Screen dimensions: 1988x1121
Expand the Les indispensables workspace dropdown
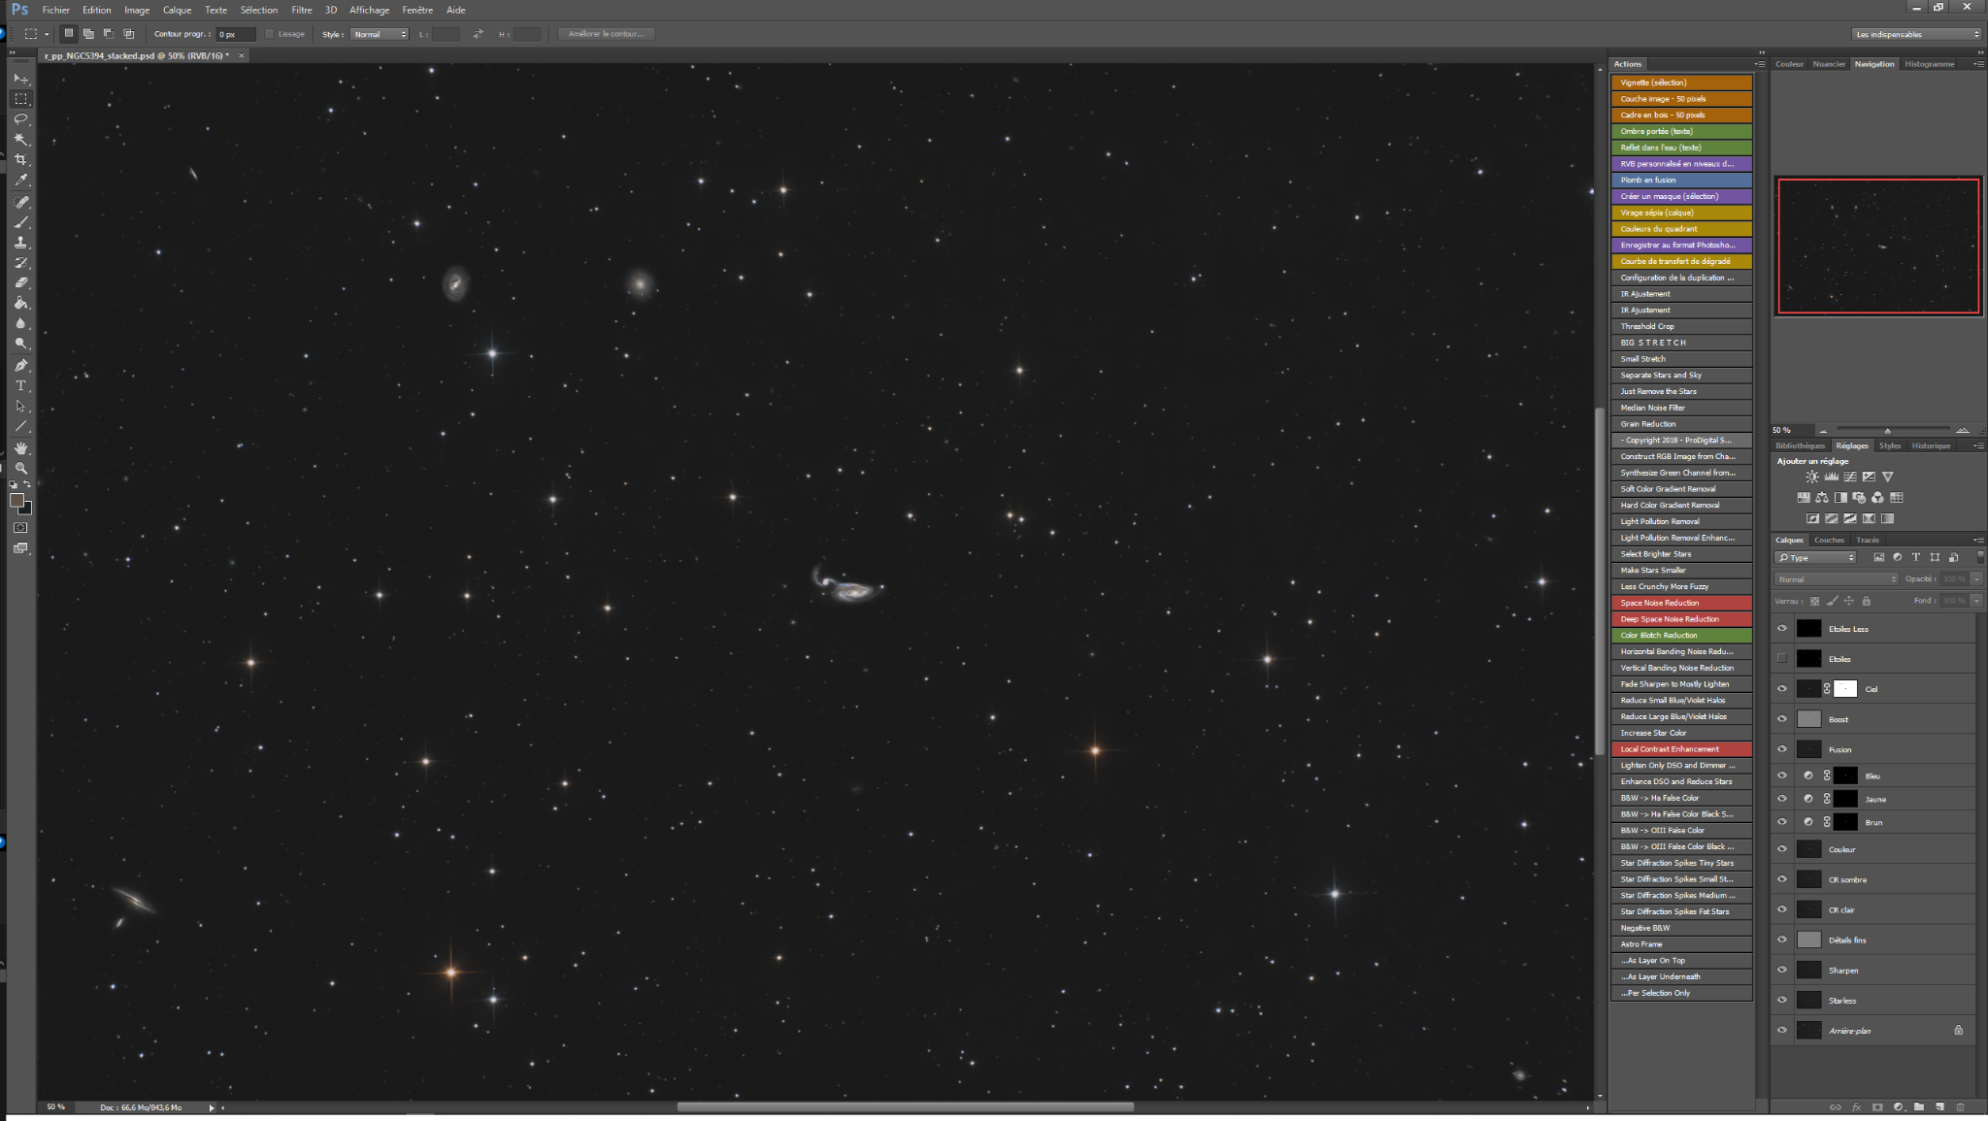coord(1916,34)
